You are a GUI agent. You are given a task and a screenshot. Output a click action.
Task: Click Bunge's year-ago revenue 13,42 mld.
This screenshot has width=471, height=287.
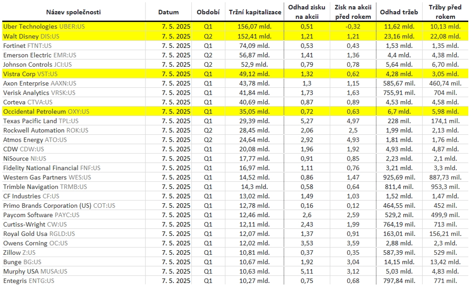445,262
